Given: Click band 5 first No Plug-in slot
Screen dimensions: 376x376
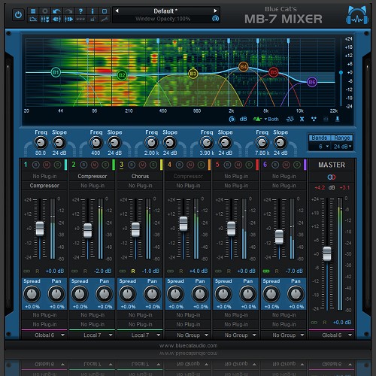Looking at the screenshot, I should [236, 177].
